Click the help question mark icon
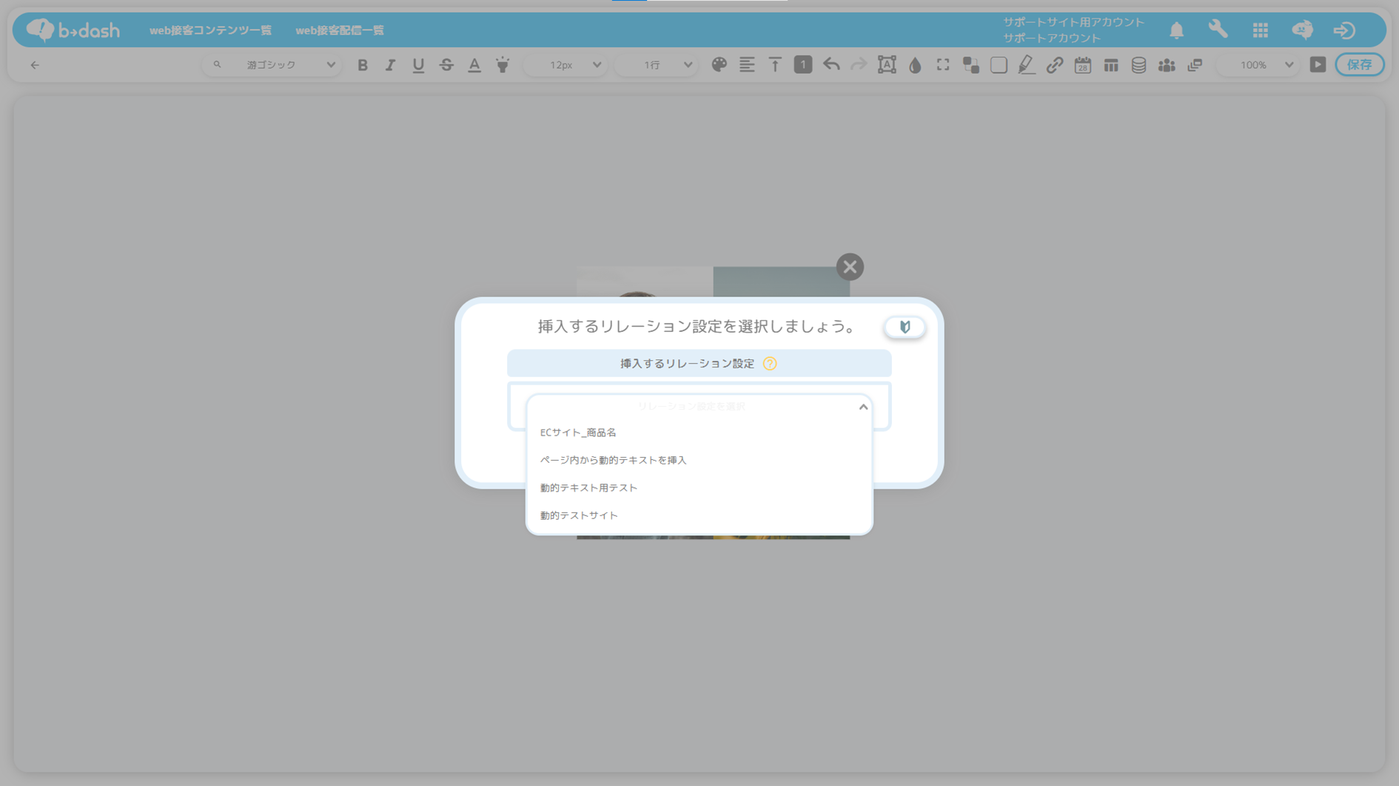This screenshot has height=786, width=1399. pos(770,364)
